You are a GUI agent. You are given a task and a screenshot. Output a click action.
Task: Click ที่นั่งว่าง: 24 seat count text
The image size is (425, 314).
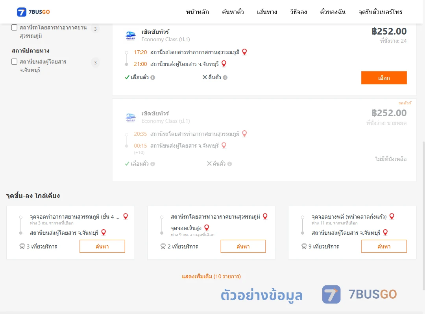click(x=393, y=41)
